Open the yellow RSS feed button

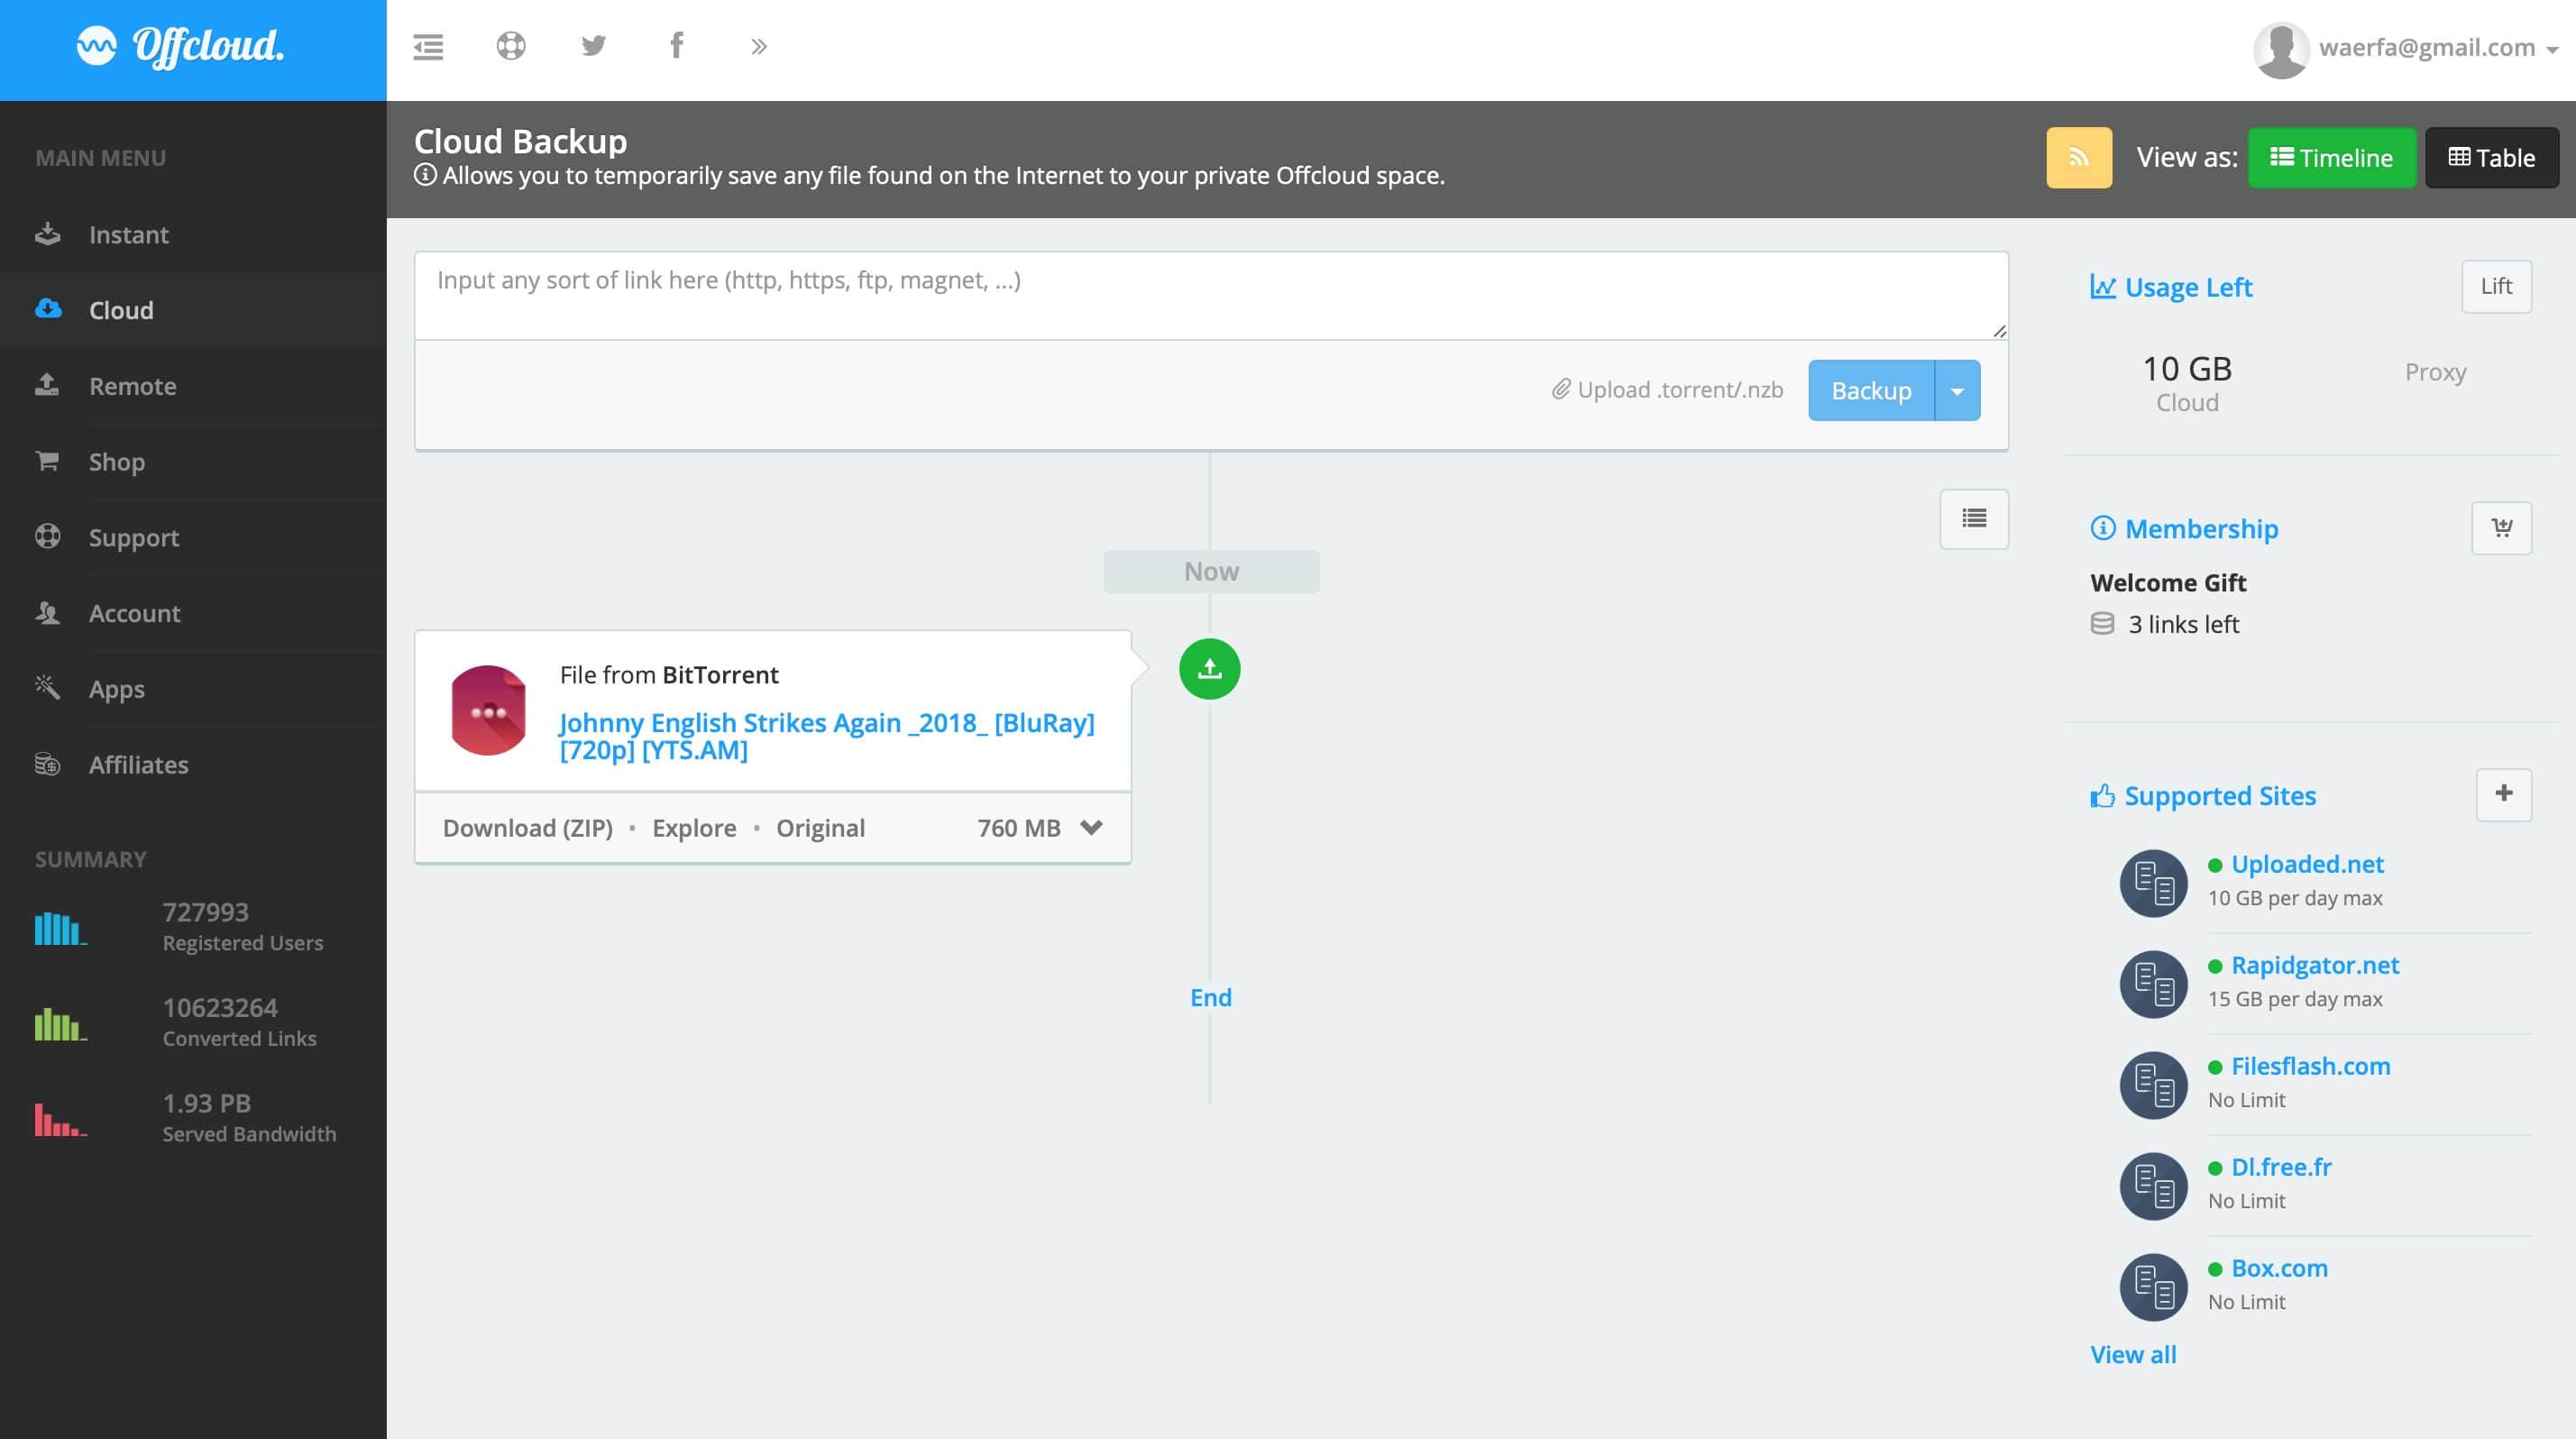[x=2079, y=157]
